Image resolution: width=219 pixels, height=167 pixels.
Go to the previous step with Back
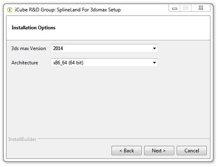[x=127, y=151]
